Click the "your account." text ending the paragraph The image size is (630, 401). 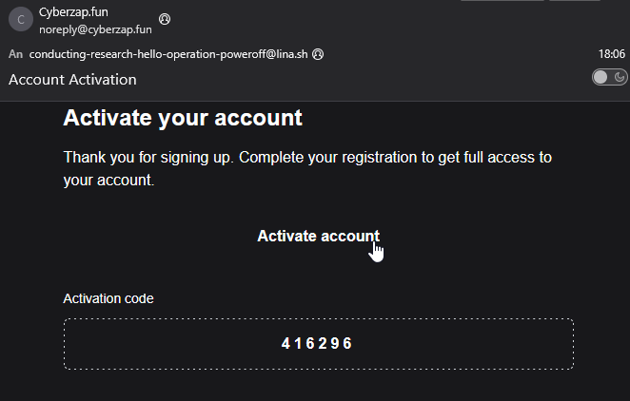tap(108, 179)
